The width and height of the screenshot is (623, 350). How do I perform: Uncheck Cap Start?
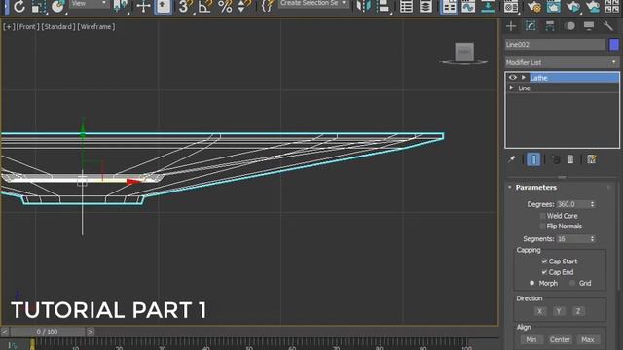[x=544, y=262]
